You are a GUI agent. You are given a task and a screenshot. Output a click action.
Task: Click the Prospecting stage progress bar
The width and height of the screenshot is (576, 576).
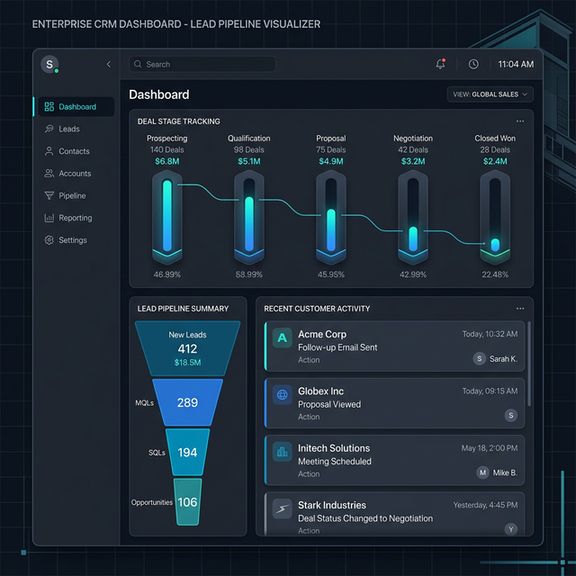pos(166,214)
